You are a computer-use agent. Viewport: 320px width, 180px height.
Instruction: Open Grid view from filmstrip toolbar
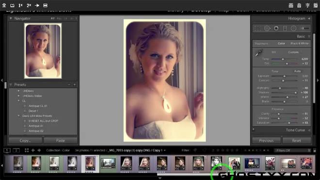[x=27, y=150]
